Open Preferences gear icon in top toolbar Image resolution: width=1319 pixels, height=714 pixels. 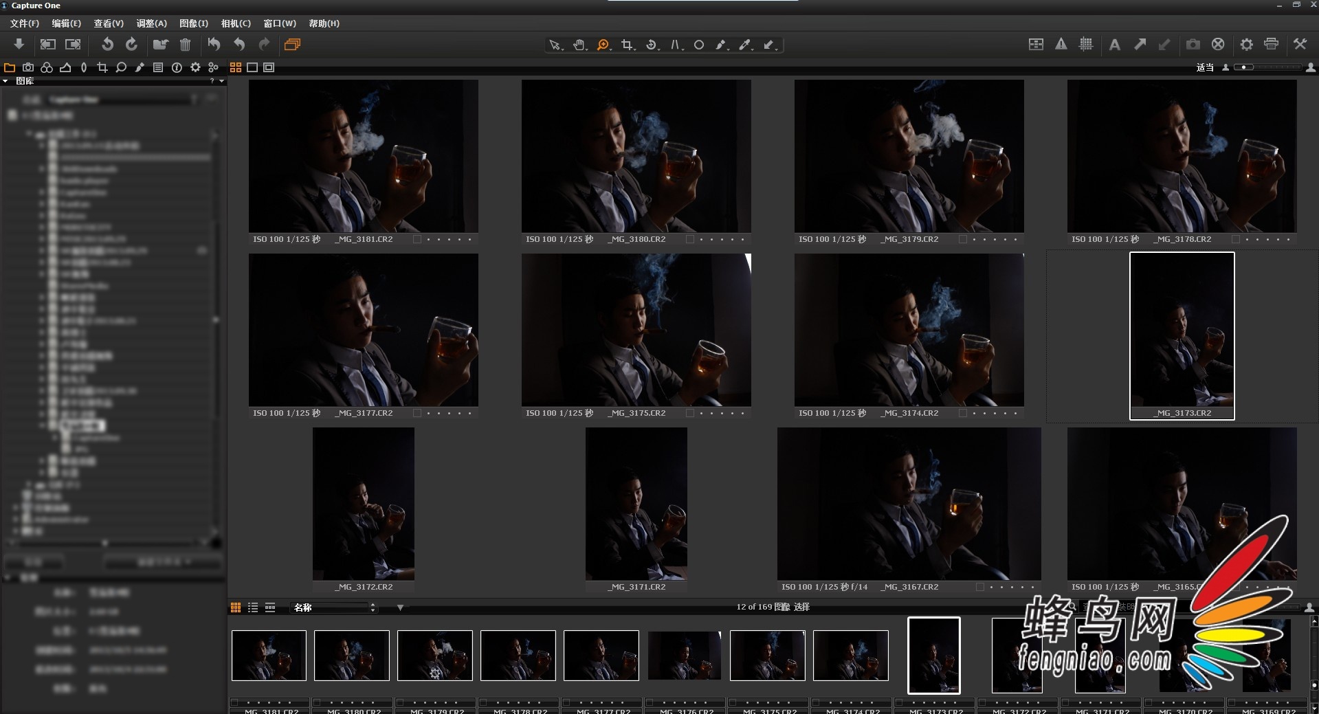pos(1246,44)
